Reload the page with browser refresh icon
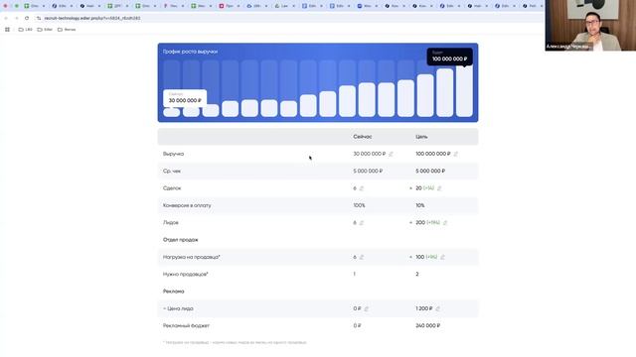Screen dimensions: 636x357 [x=27, y=18]
